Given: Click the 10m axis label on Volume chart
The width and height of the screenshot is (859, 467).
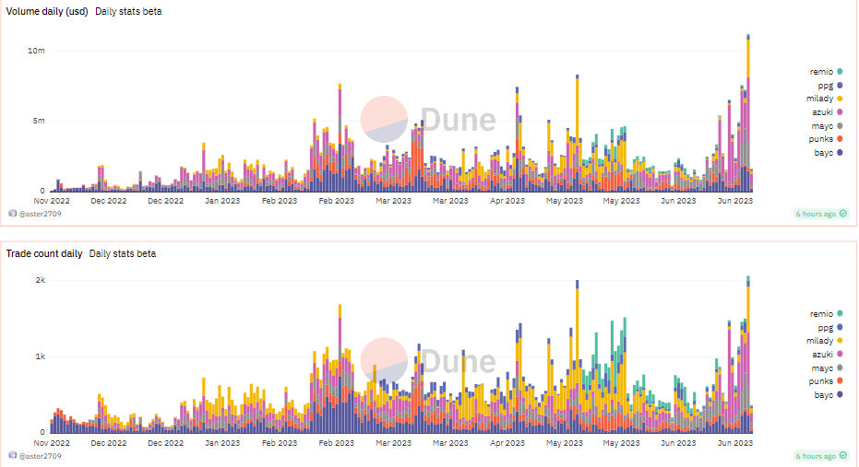Looking at the screenshot, I should point(36,51).
